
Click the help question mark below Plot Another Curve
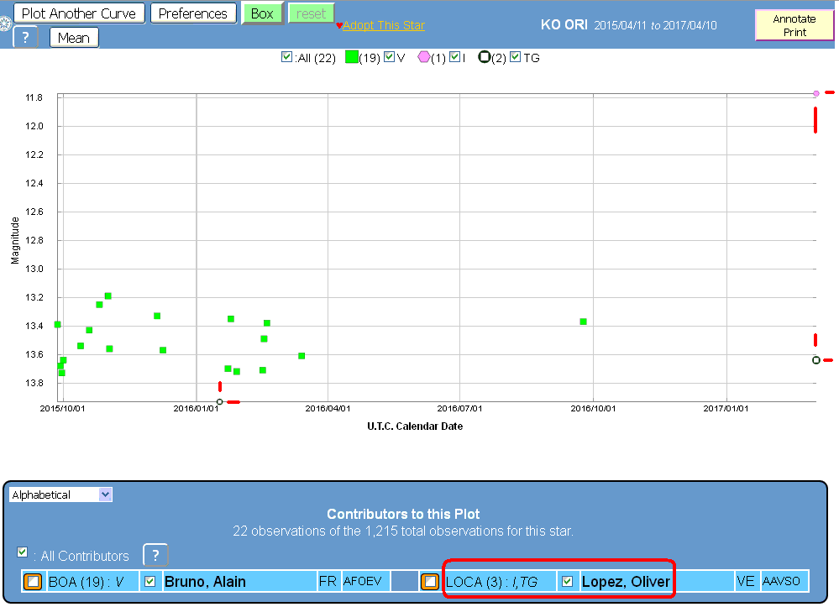coord(25,38)
